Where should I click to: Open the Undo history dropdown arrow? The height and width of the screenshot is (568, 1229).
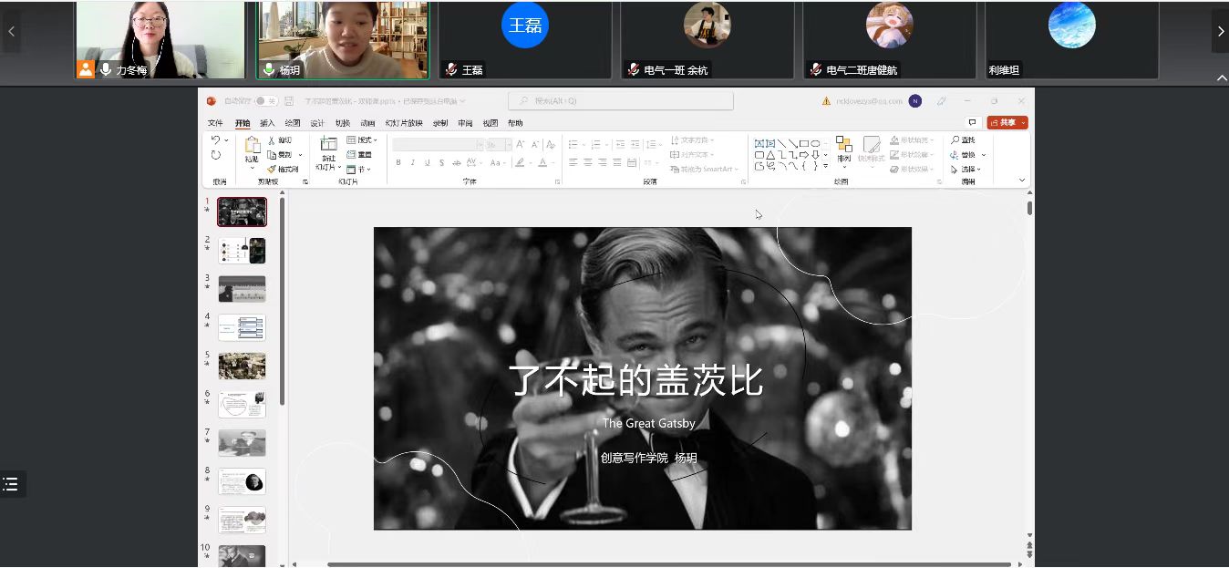tap(226, 140)
